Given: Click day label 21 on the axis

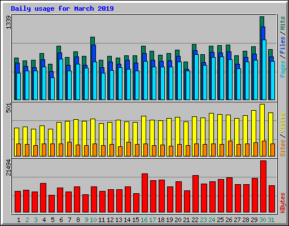Looking at the screenshot, I should pos(186,220).
